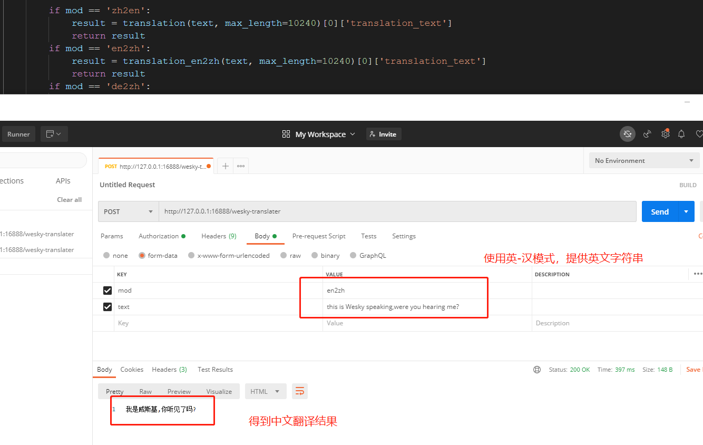Uncheck the text parameter row
This screenshot has width=703, height=445.
(108, 307)
